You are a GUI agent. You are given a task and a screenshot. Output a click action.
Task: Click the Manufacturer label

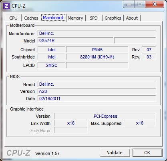tap(22, 34)
